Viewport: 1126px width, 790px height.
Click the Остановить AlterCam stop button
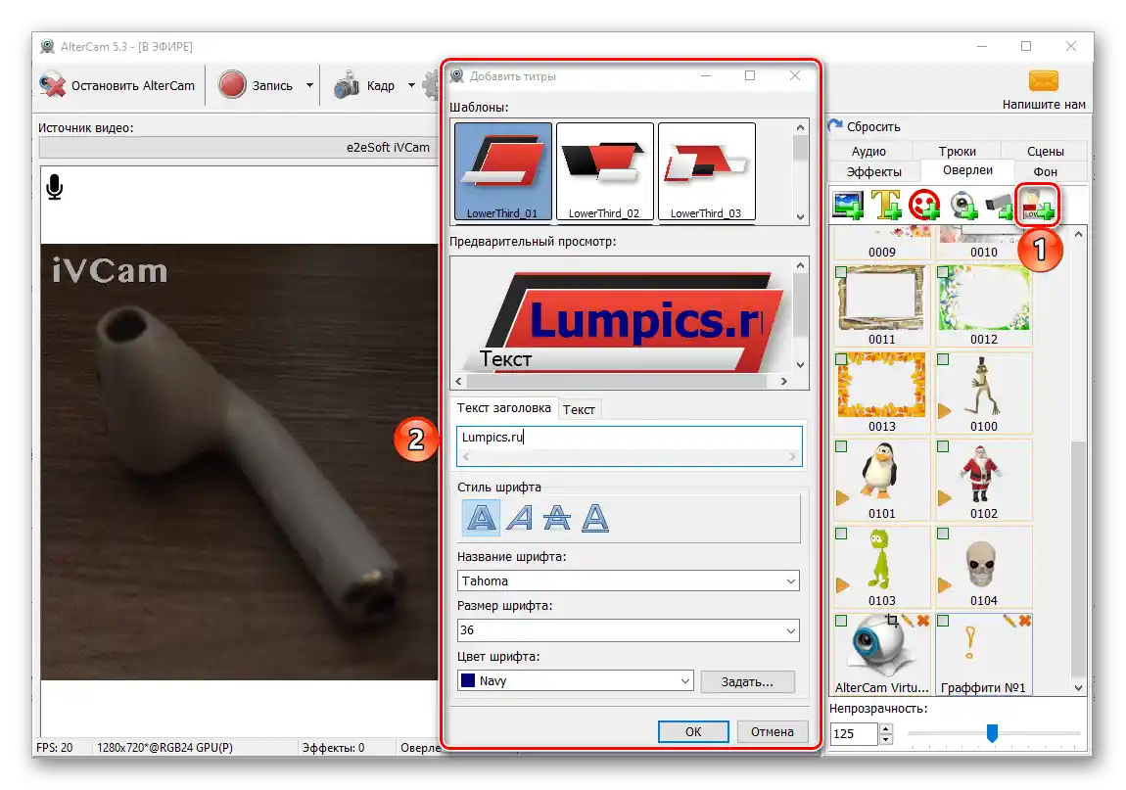[x=117, y=85]
